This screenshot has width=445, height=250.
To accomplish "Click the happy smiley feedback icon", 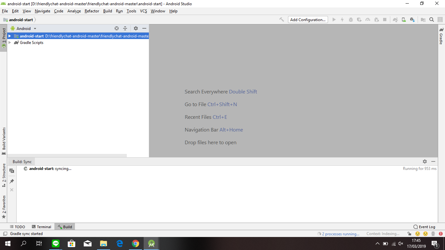I will (x=418, y=234).
